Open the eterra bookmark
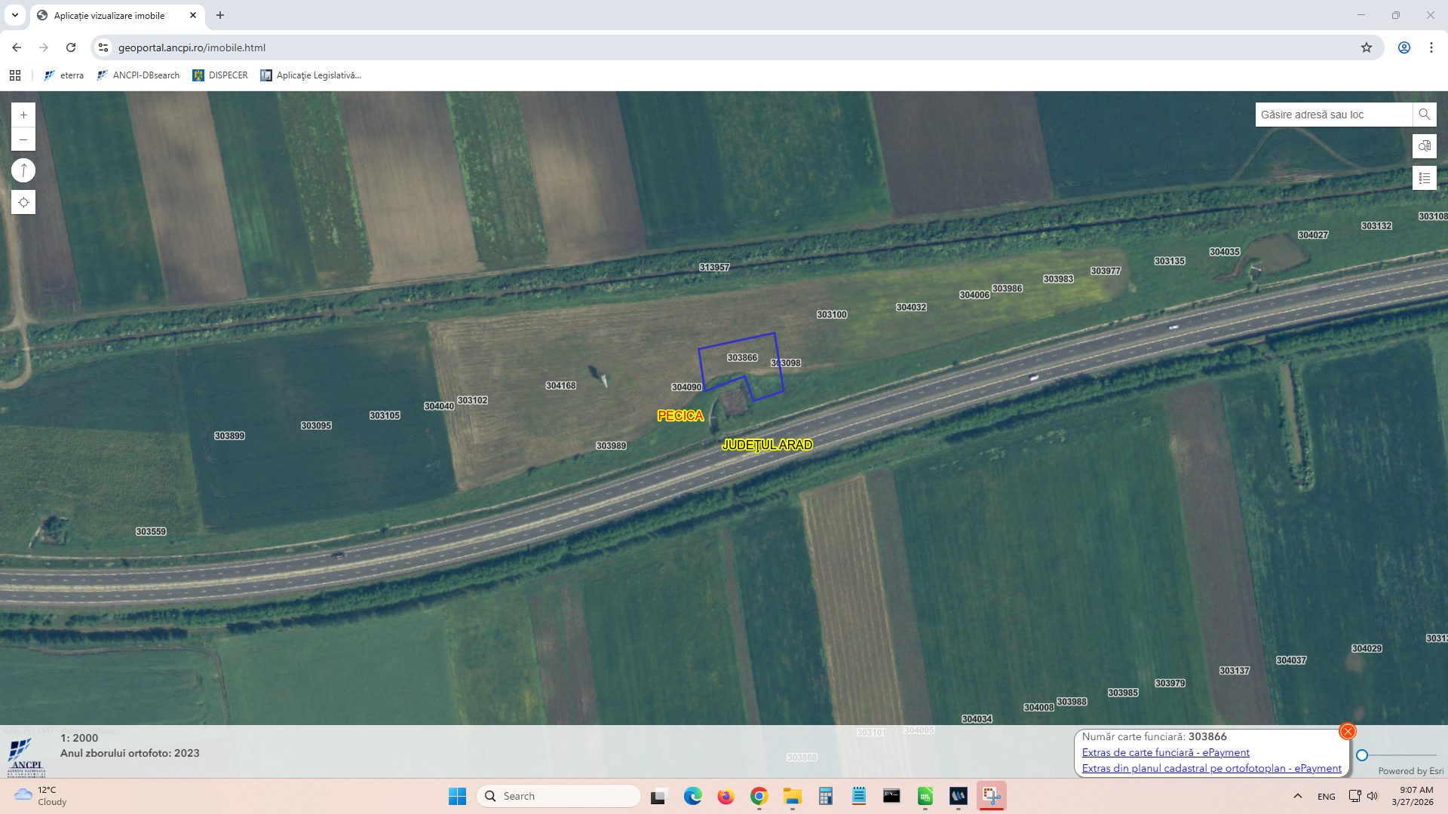 [x=64, y=75]
